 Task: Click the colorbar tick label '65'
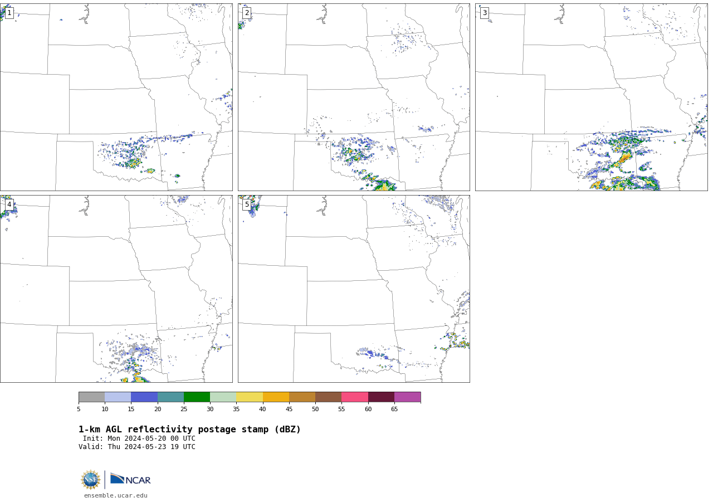click(x=394, y=410)
